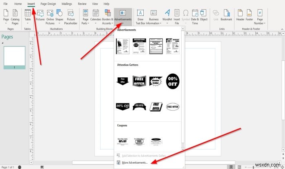Open Borders & Accents gallery
Viewport: 285px width, 169px height.
(x=107, y=17)
